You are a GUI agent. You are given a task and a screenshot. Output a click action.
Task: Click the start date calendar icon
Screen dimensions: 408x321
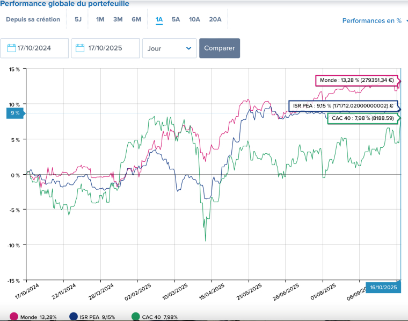(11, 48)
